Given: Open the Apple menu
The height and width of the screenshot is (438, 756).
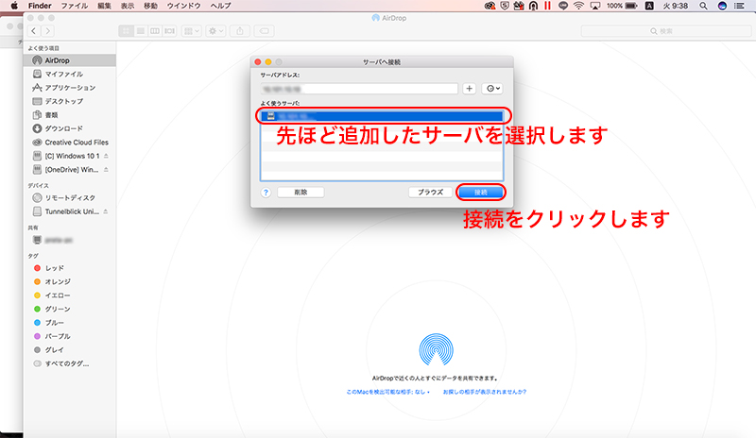Looking at the screenshot, I should tap(14, 6).
